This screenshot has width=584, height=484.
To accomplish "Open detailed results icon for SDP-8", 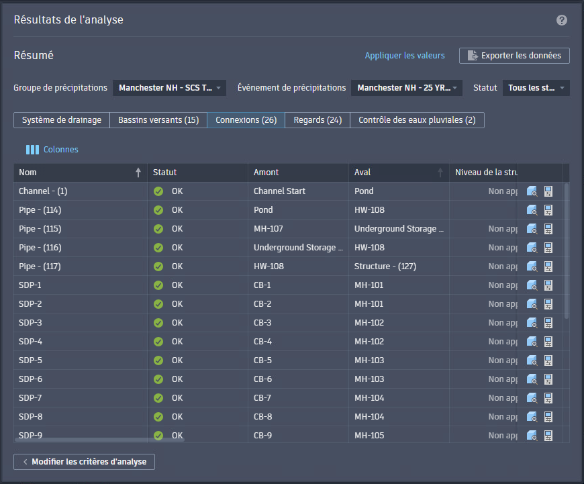I will click(548, 417).
